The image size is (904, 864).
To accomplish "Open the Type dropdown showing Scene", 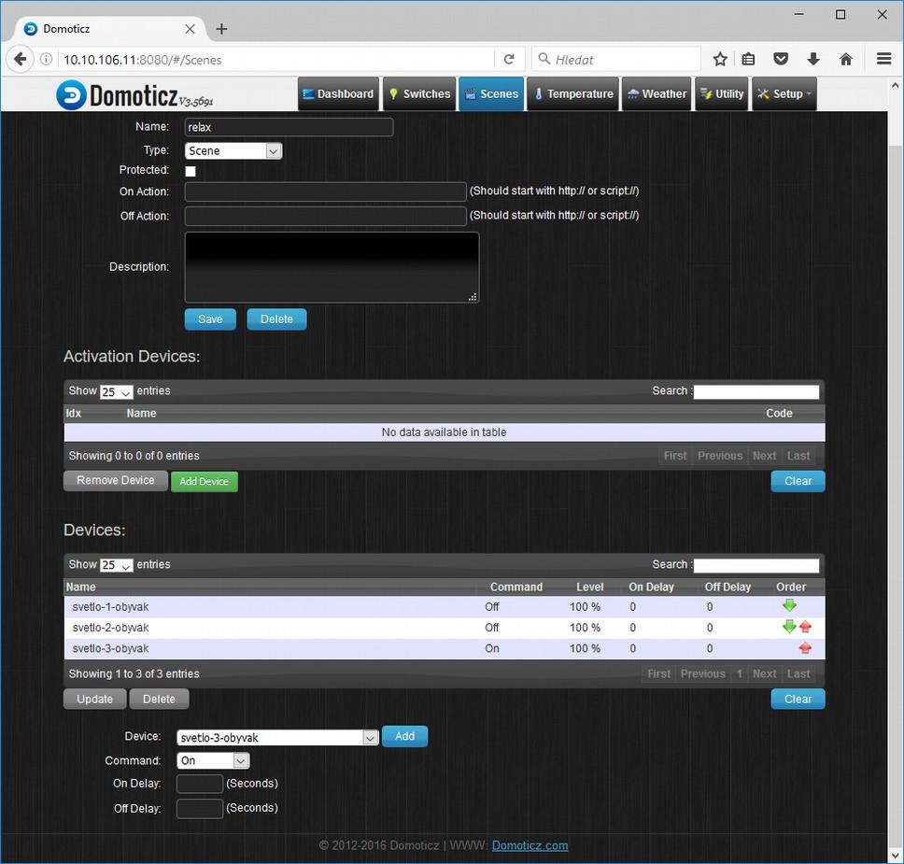I will click(x=233, y=150).
